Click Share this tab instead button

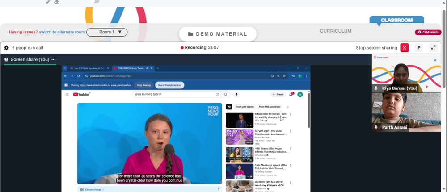point(169,85)
